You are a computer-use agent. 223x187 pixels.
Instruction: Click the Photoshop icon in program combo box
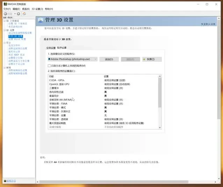coord(49,59)
